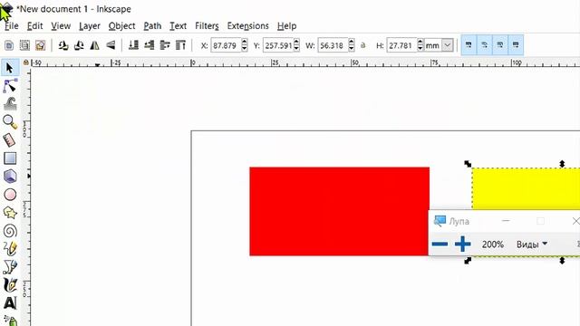Select the Selector arrow tool
The image size is (580, 326).
click(x=10, y=68)
